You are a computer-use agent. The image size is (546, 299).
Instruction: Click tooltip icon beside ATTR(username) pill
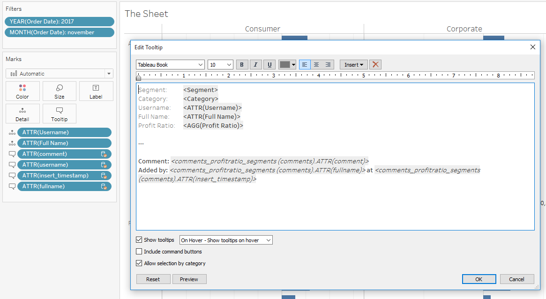pos(12,165)
